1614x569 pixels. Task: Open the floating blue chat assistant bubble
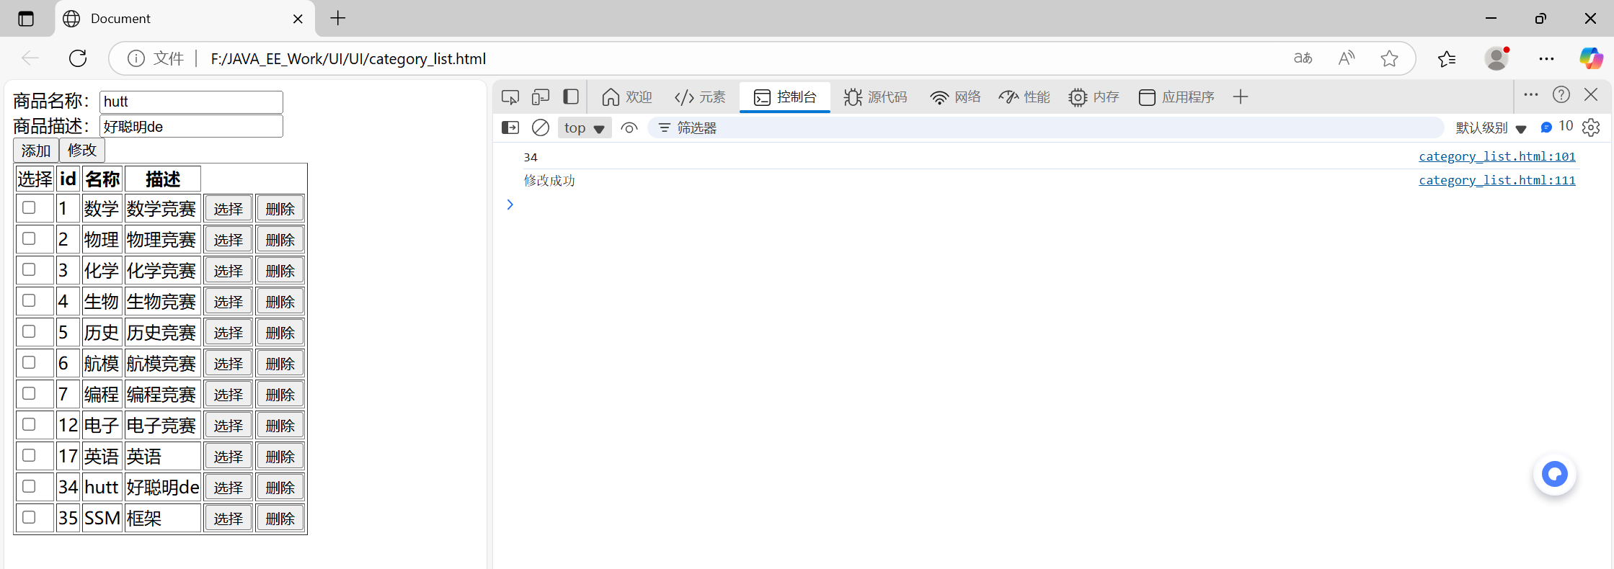pyautogui.click(x=1555, y=474)
